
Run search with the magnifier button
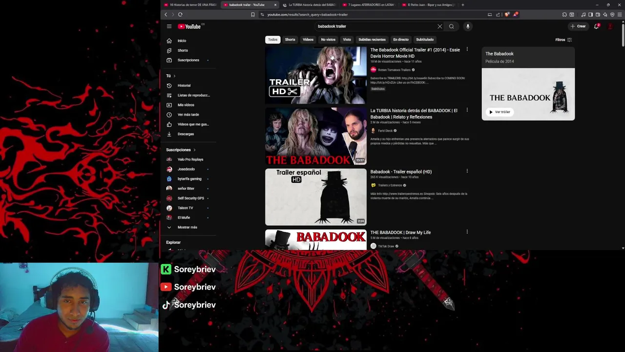pyautogui.click(x=451, y=26)
